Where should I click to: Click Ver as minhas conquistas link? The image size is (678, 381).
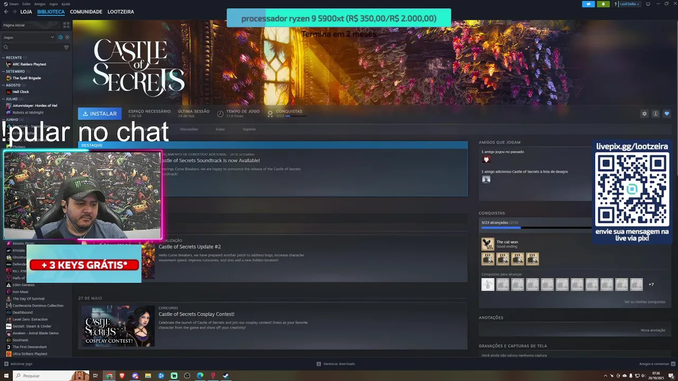click(x=645, y=302)
